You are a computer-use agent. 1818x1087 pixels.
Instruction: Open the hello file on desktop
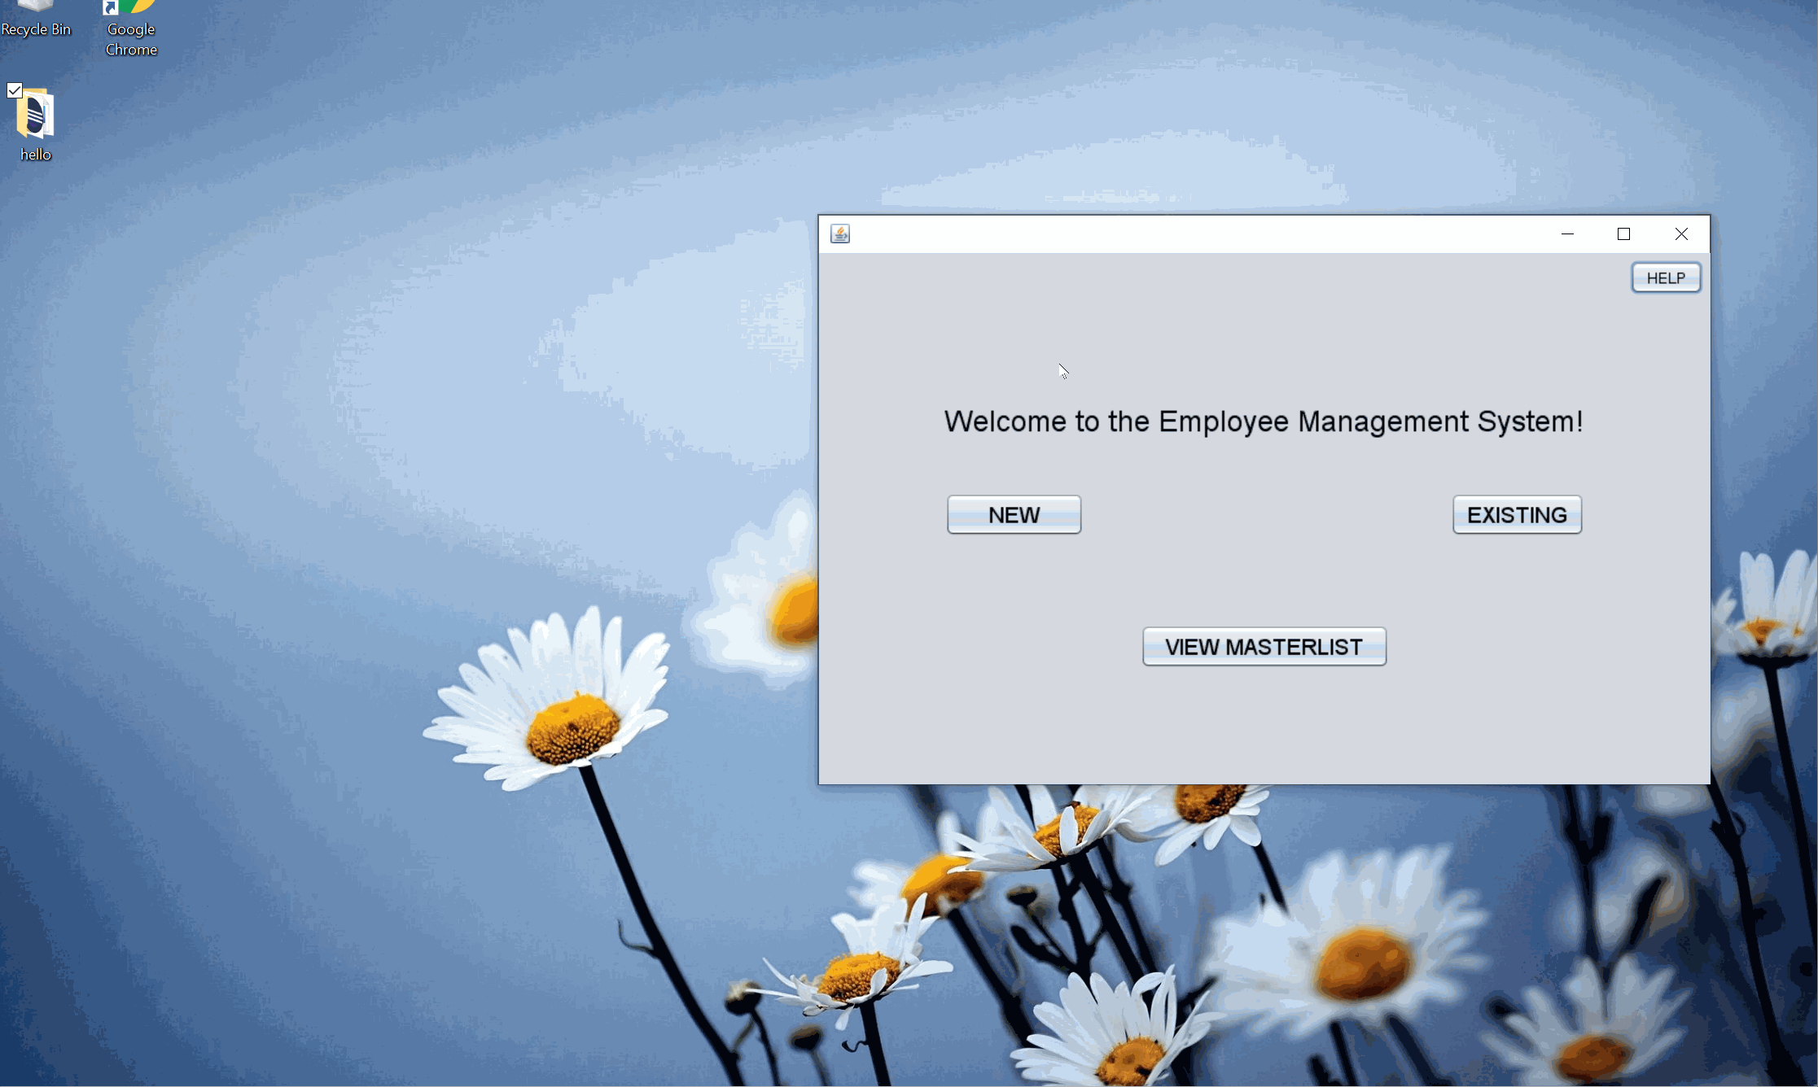35,116
